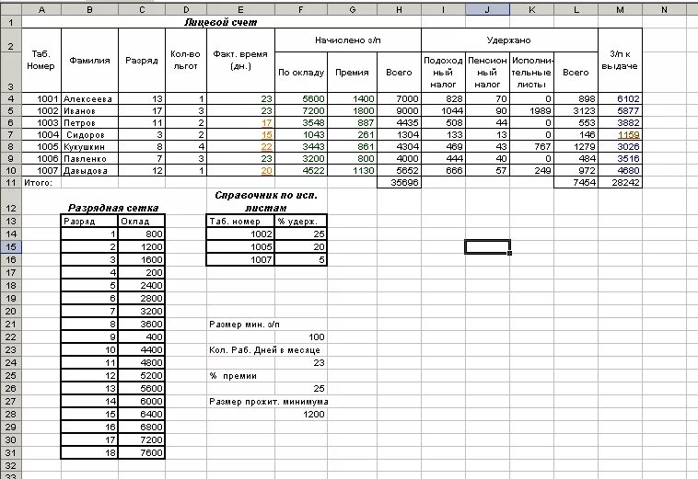Select column header M
The width and height of the screenshot is (698, 479).
coord(620,9)
